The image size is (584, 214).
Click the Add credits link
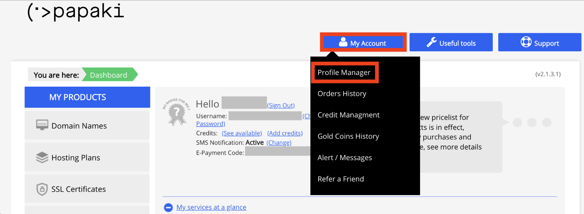(x=285, y=133)
